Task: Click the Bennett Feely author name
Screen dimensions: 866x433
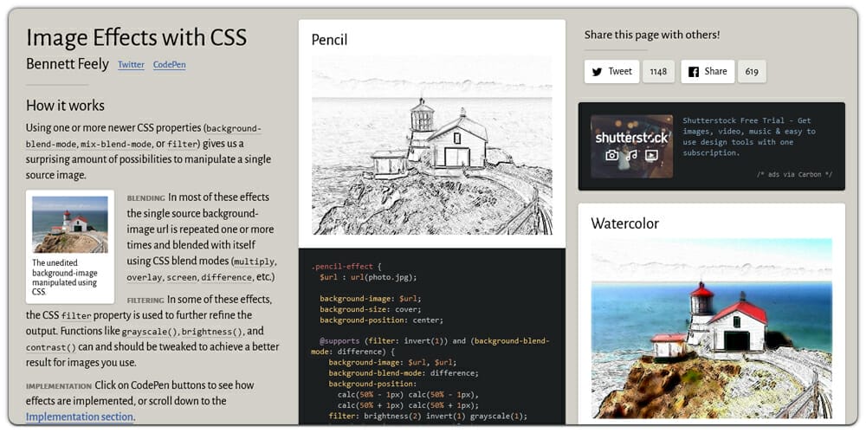Action: [68, 64]
